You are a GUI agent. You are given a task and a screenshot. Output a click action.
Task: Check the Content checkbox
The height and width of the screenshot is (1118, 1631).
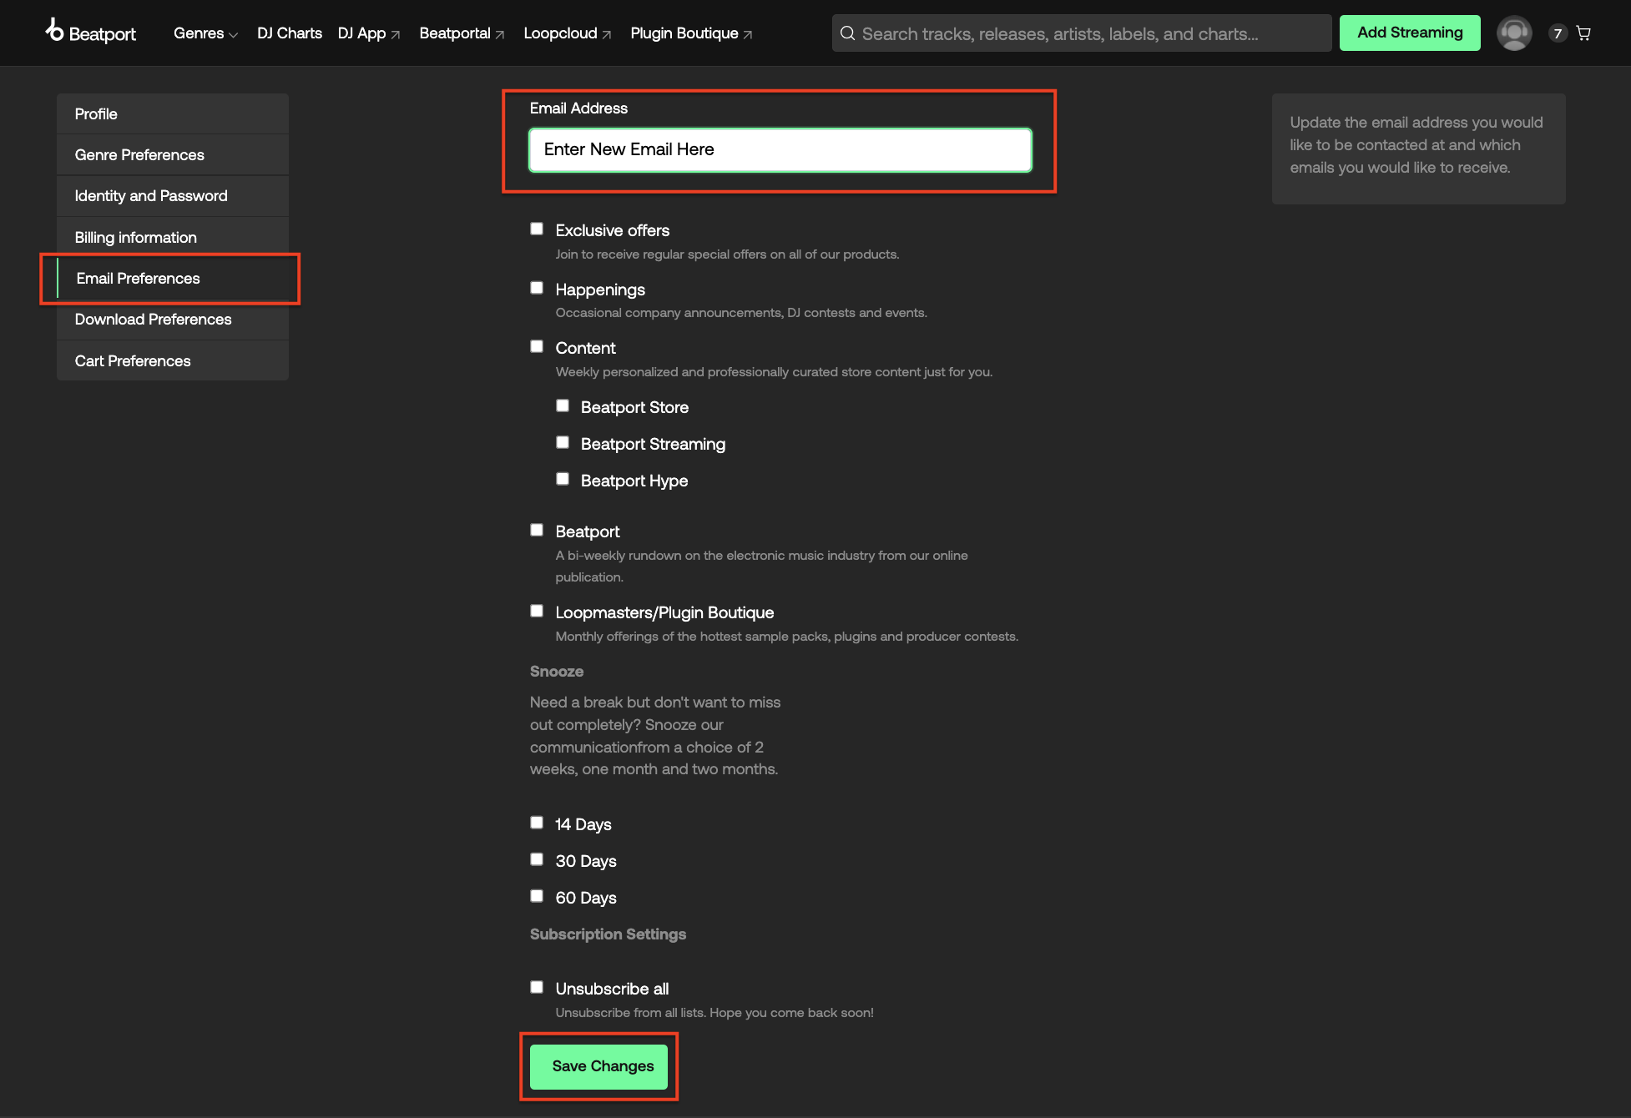[x=537, y=346]
